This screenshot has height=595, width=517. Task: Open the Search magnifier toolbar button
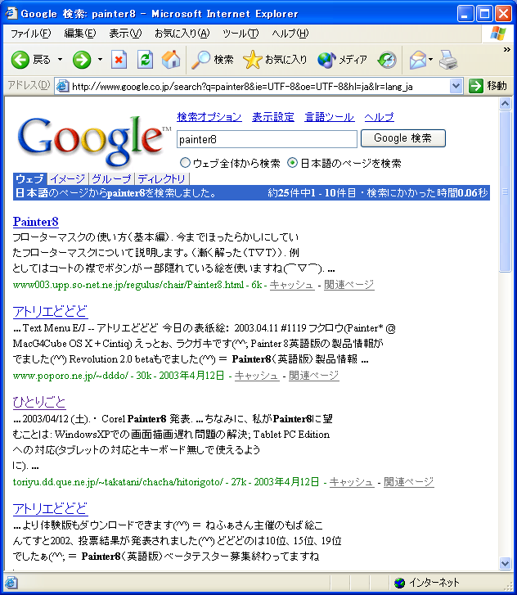212,60
